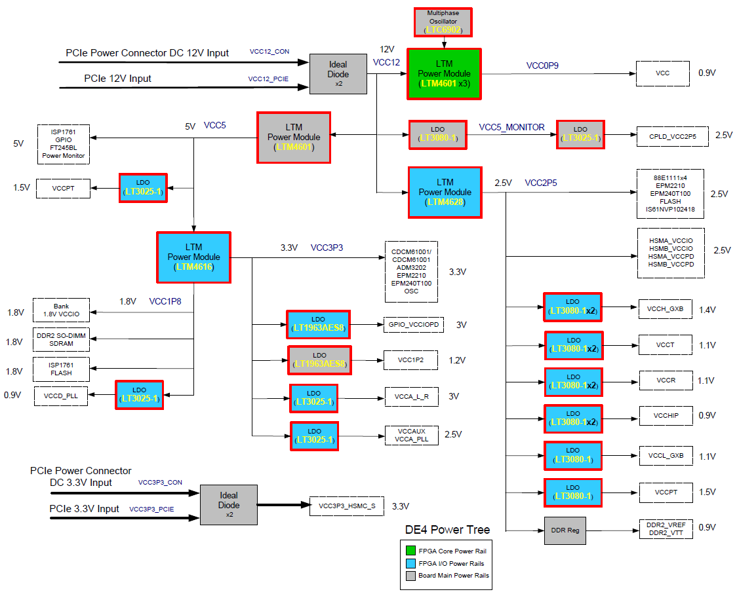Image resolution: width=737 pixels, height=594 pixels.
Task: Select the DDR Reg block
Action: [565, 530]
